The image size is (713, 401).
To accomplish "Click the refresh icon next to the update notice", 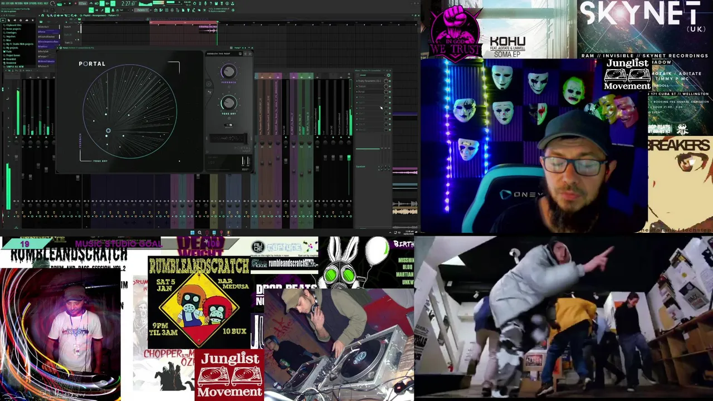I will (x=233, y=10).
